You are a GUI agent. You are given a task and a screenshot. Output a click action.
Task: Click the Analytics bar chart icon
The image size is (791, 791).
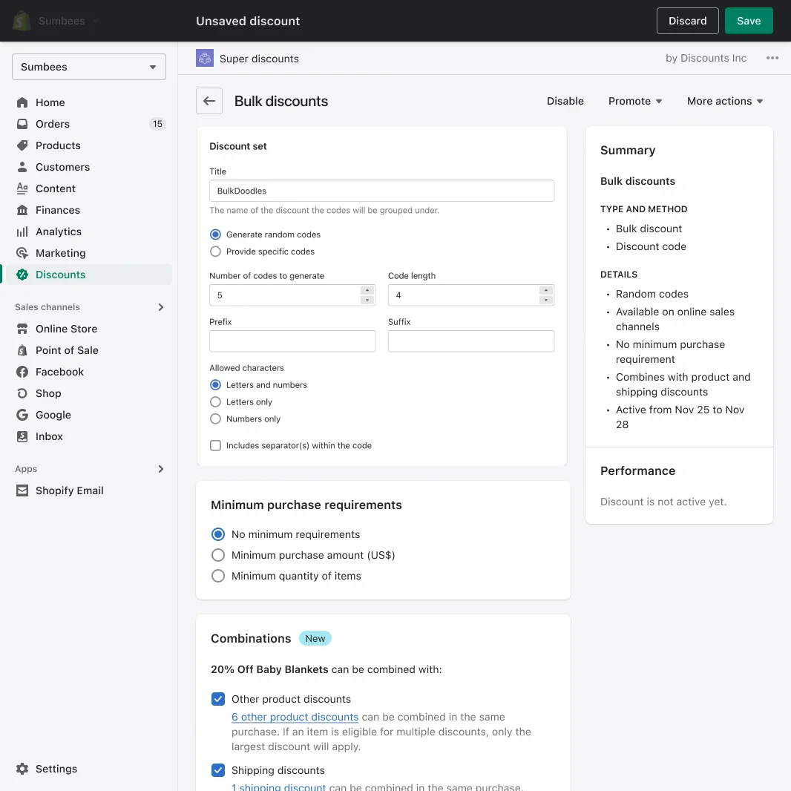tap(22, 232)
